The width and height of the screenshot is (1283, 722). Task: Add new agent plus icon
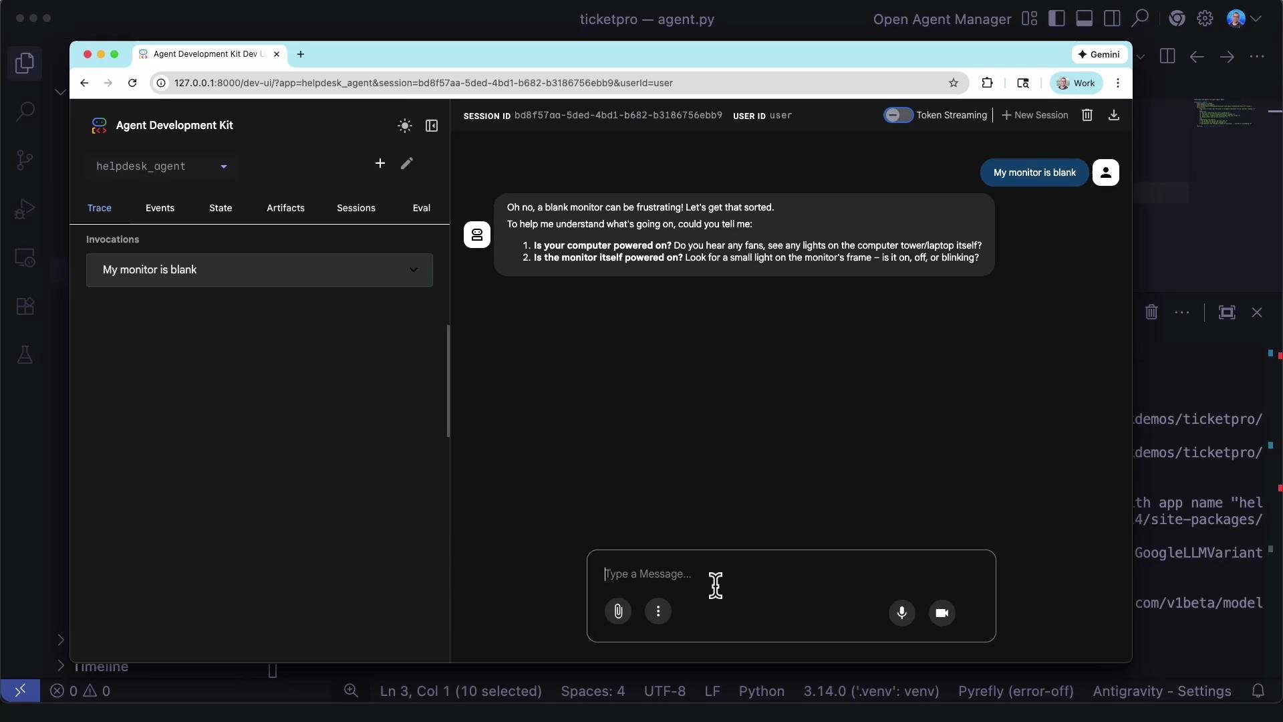[x=380, y=163]
